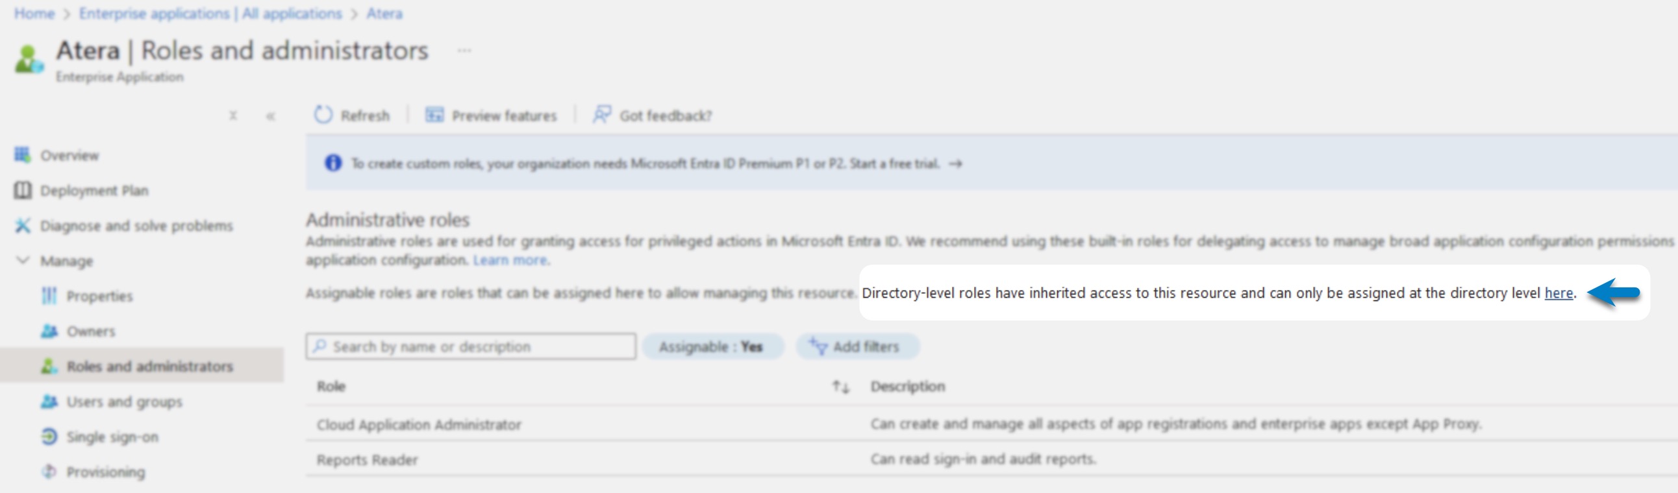Open Single sign-on

[x=113, y=437]
